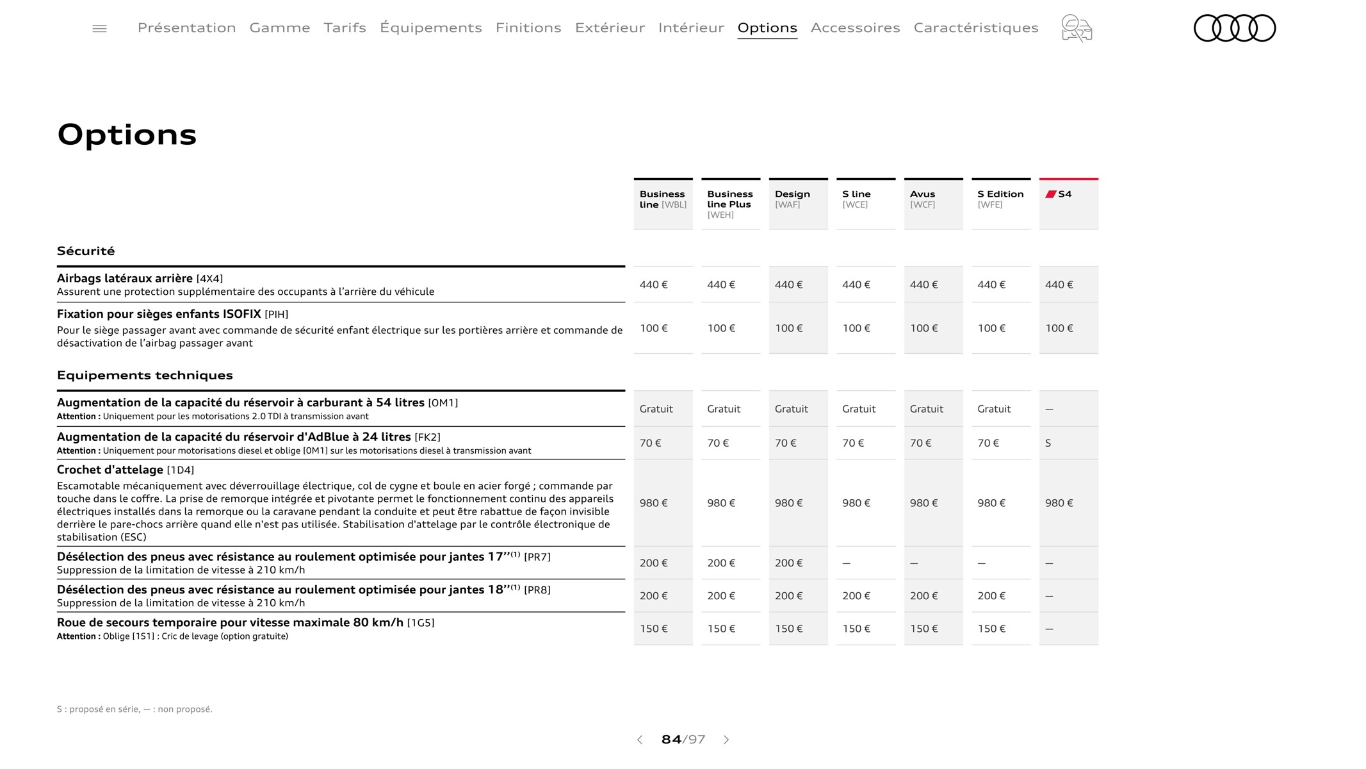
Task: Click 150 € Roue de secours under Avus
Action: click(924, 629)
